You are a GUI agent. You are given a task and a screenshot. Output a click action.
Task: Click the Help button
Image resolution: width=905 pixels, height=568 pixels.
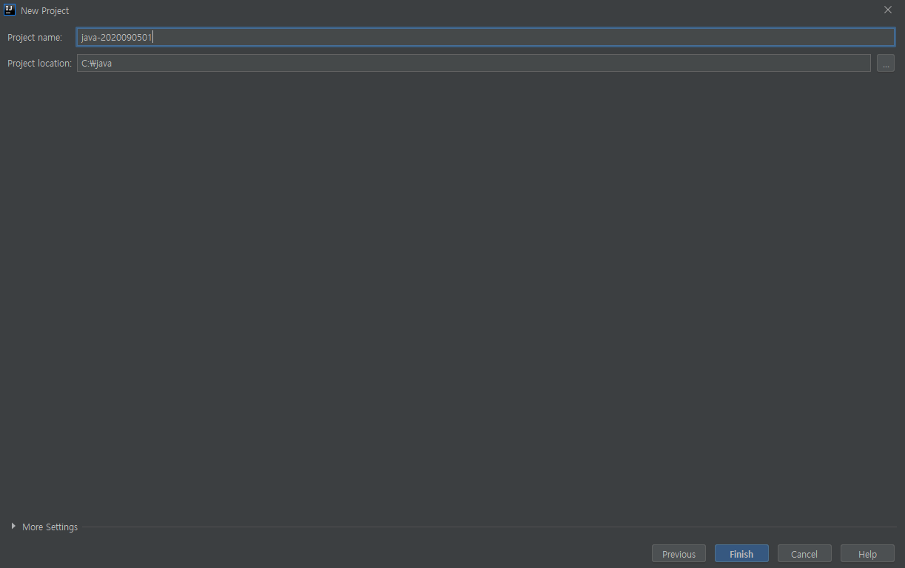[867, 554]
